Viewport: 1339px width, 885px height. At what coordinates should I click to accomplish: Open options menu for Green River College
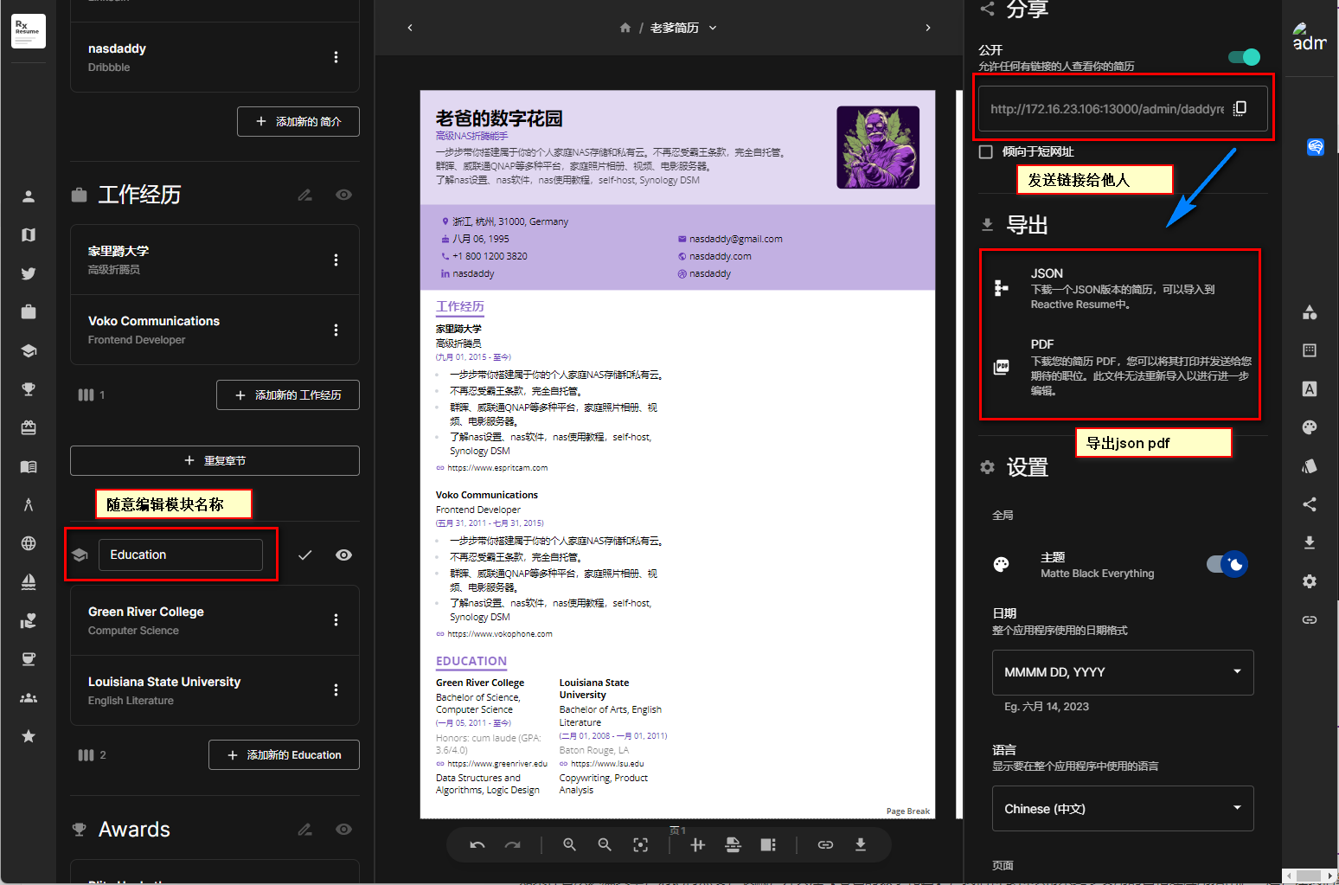336,620
